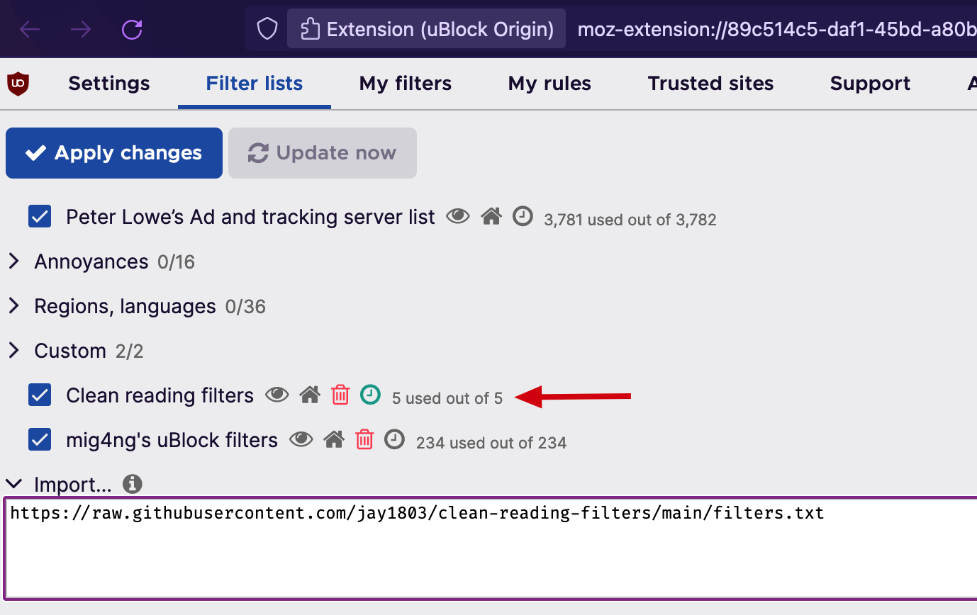Uncheck the Clean reading filters checkbox
Image resolution: width=977 pixels, height=615 pixels.
(x=40, y=395)
